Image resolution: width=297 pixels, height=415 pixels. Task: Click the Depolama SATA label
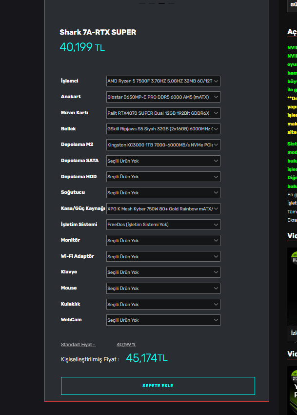pos(79,161)
